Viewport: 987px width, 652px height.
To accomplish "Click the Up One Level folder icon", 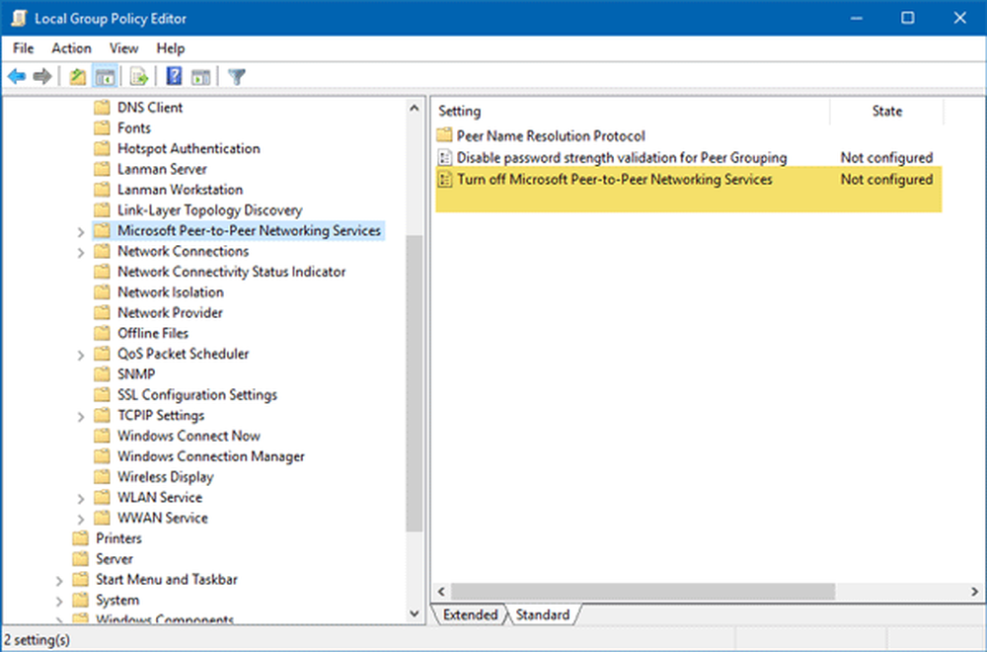I will 78,77.
